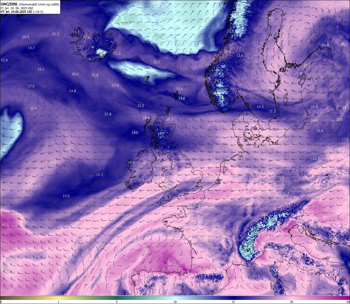Click the 16.8 value near the bottom edge
The height and width of the screenshot is (304, 350).
tap(62, 294)
